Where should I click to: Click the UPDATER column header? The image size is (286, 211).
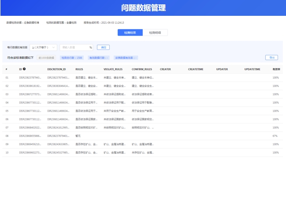click(222, 69)
